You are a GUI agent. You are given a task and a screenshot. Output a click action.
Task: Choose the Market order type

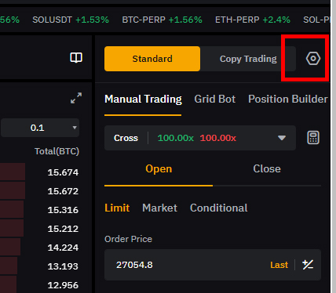159,208
